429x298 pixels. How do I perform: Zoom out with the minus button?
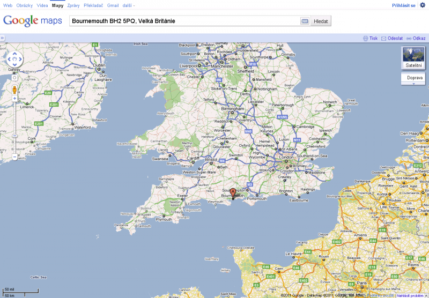(15, 157)
